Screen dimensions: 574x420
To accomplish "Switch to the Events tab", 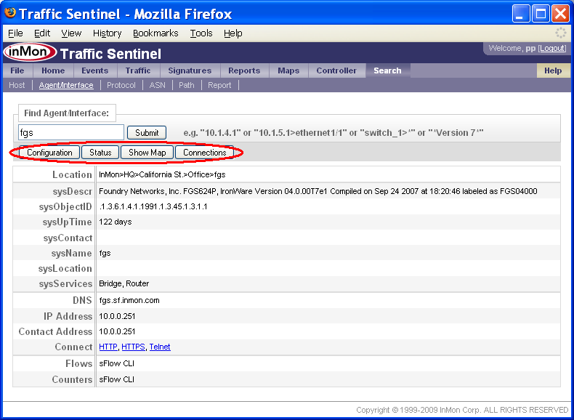I will pyautogui.click(x=94, y=70).
